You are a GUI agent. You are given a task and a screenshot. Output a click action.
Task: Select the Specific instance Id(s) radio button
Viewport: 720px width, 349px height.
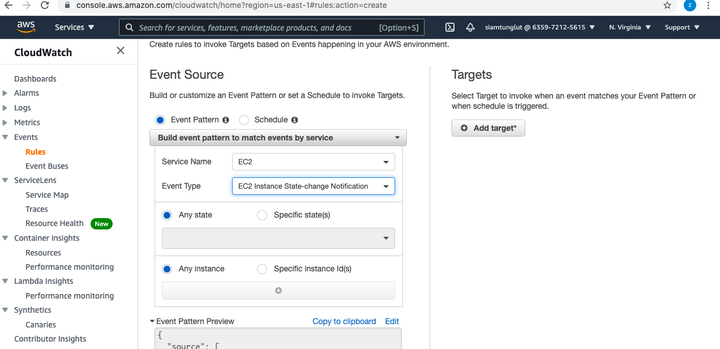click(262, 269)
